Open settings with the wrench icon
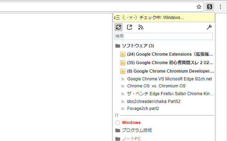 click(209, 27)
